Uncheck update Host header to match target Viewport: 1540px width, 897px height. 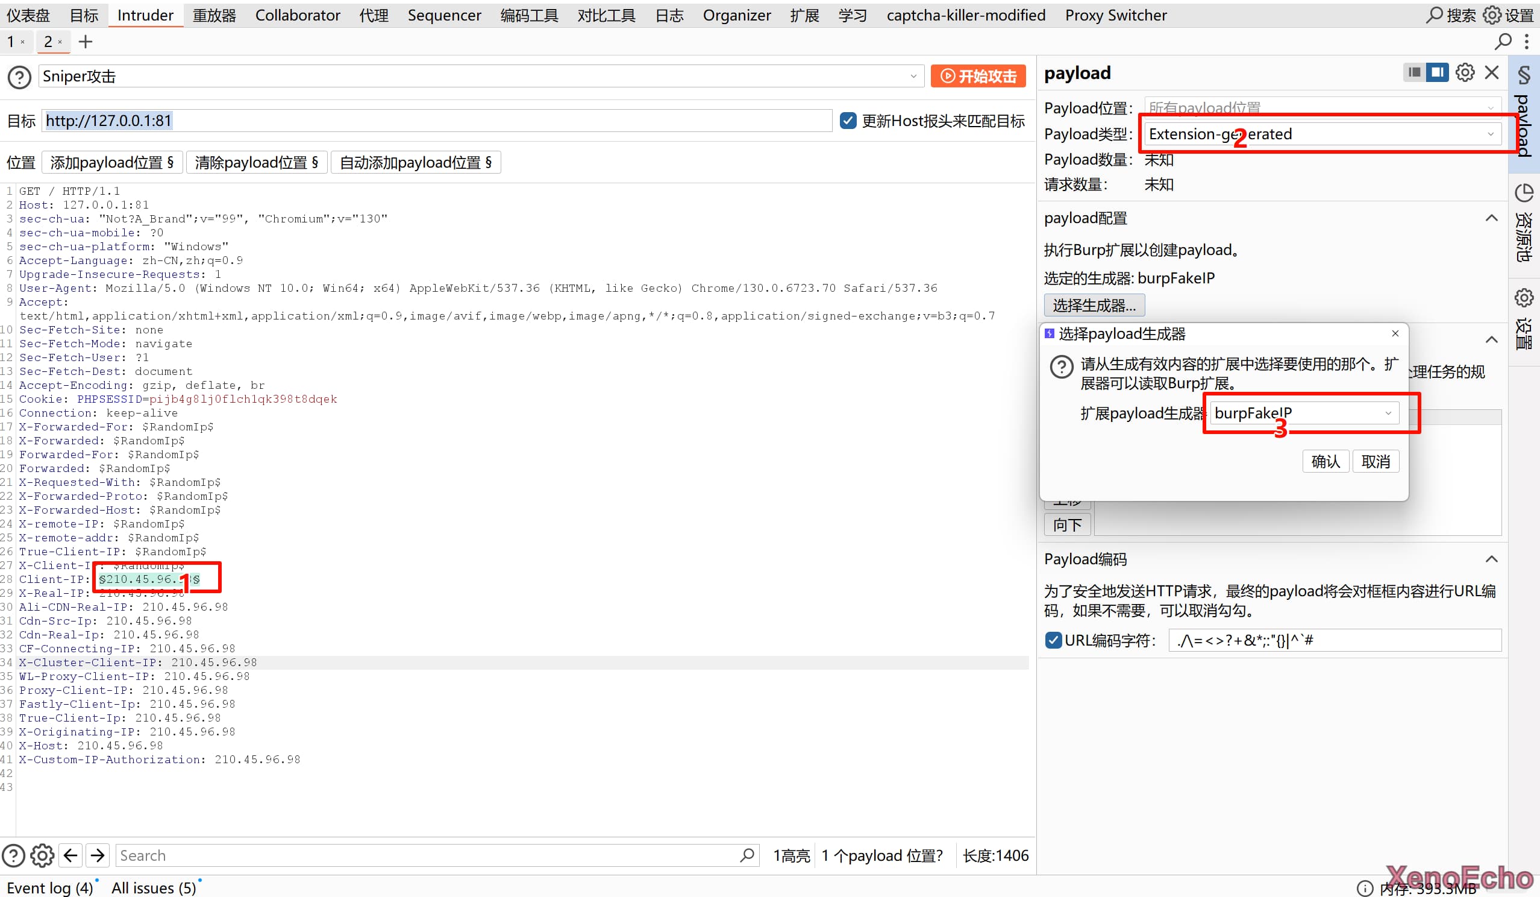point(848,121)
